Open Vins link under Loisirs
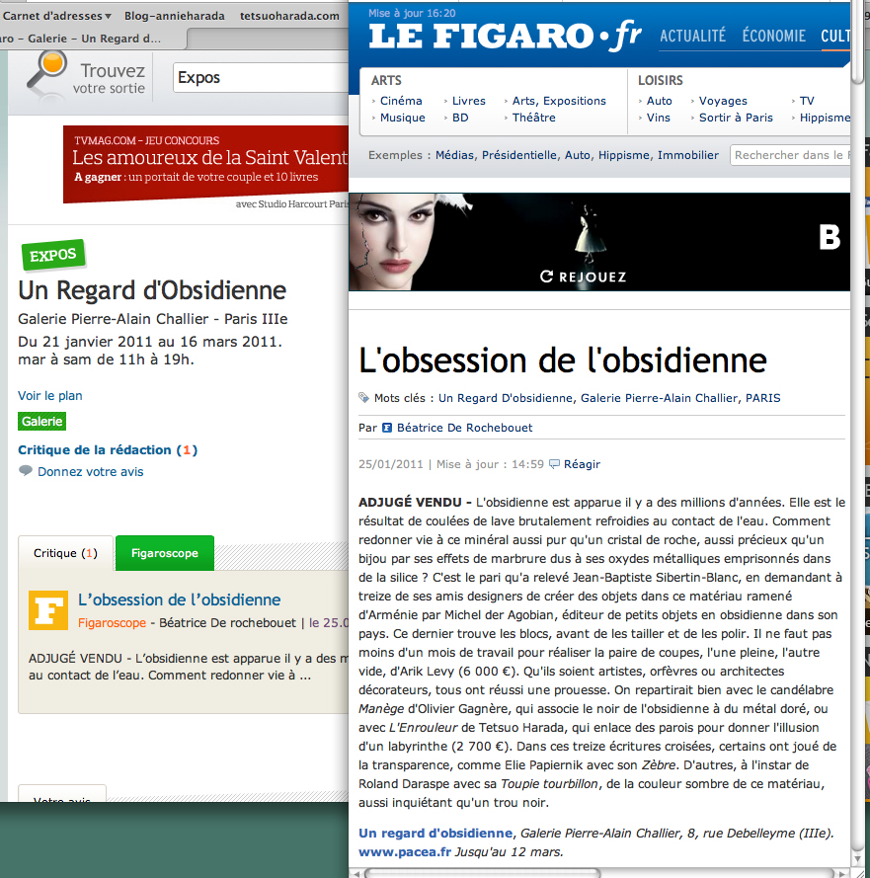 point(659,118)
